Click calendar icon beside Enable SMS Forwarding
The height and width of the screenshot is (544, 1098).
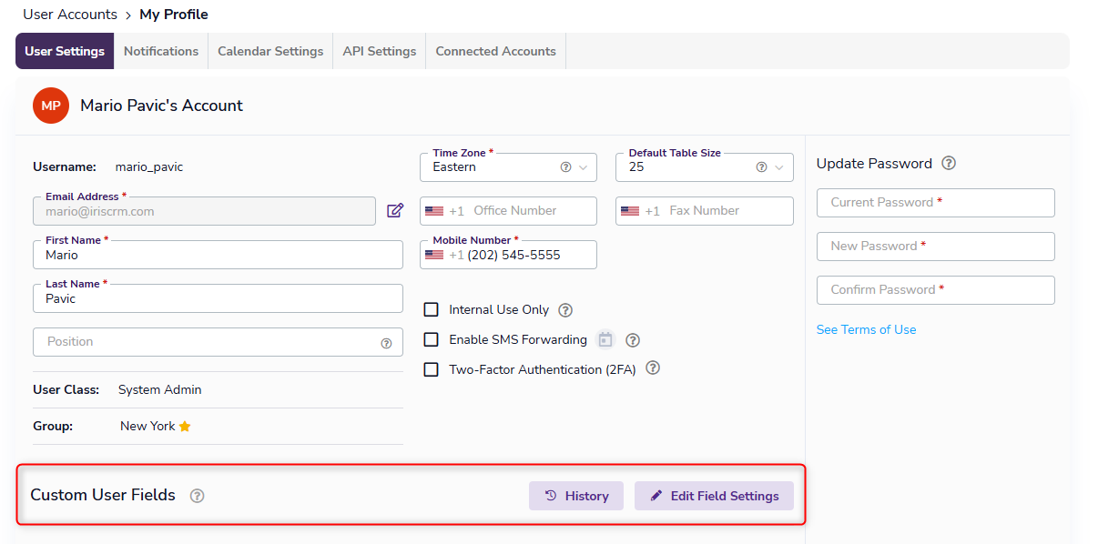pos(605,339)
